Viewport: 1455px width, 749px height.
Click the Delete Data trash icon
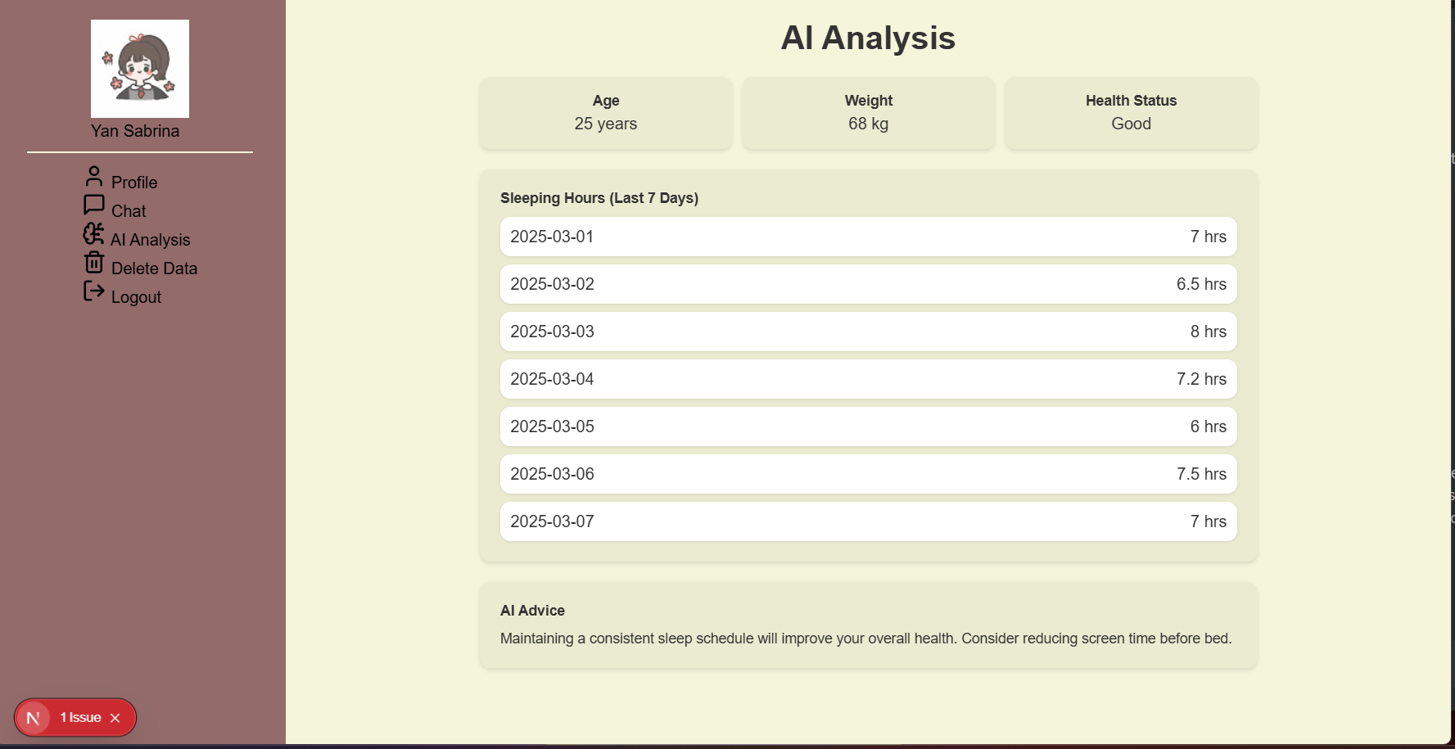tap(94, 263)
